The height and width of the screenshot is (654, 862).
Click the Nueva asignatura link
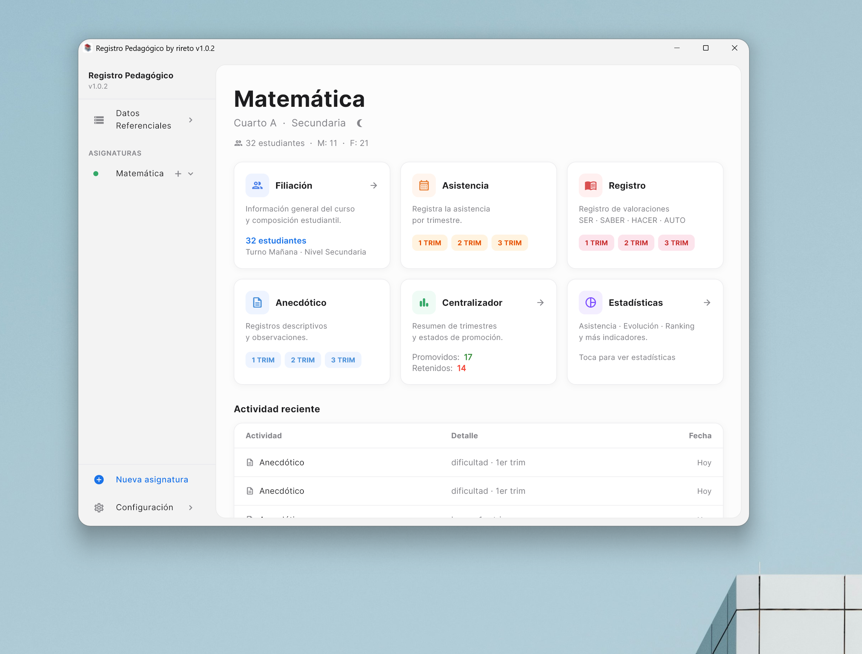coord(152,480)
